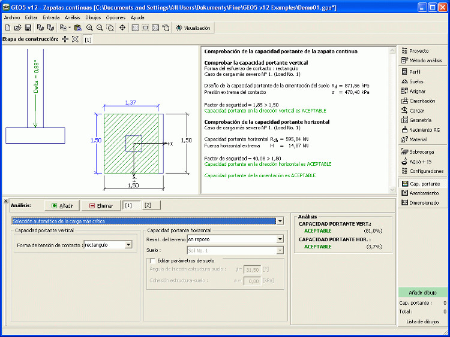
Task: Click the New file icon in toolbar
Action: click(8, 28)
